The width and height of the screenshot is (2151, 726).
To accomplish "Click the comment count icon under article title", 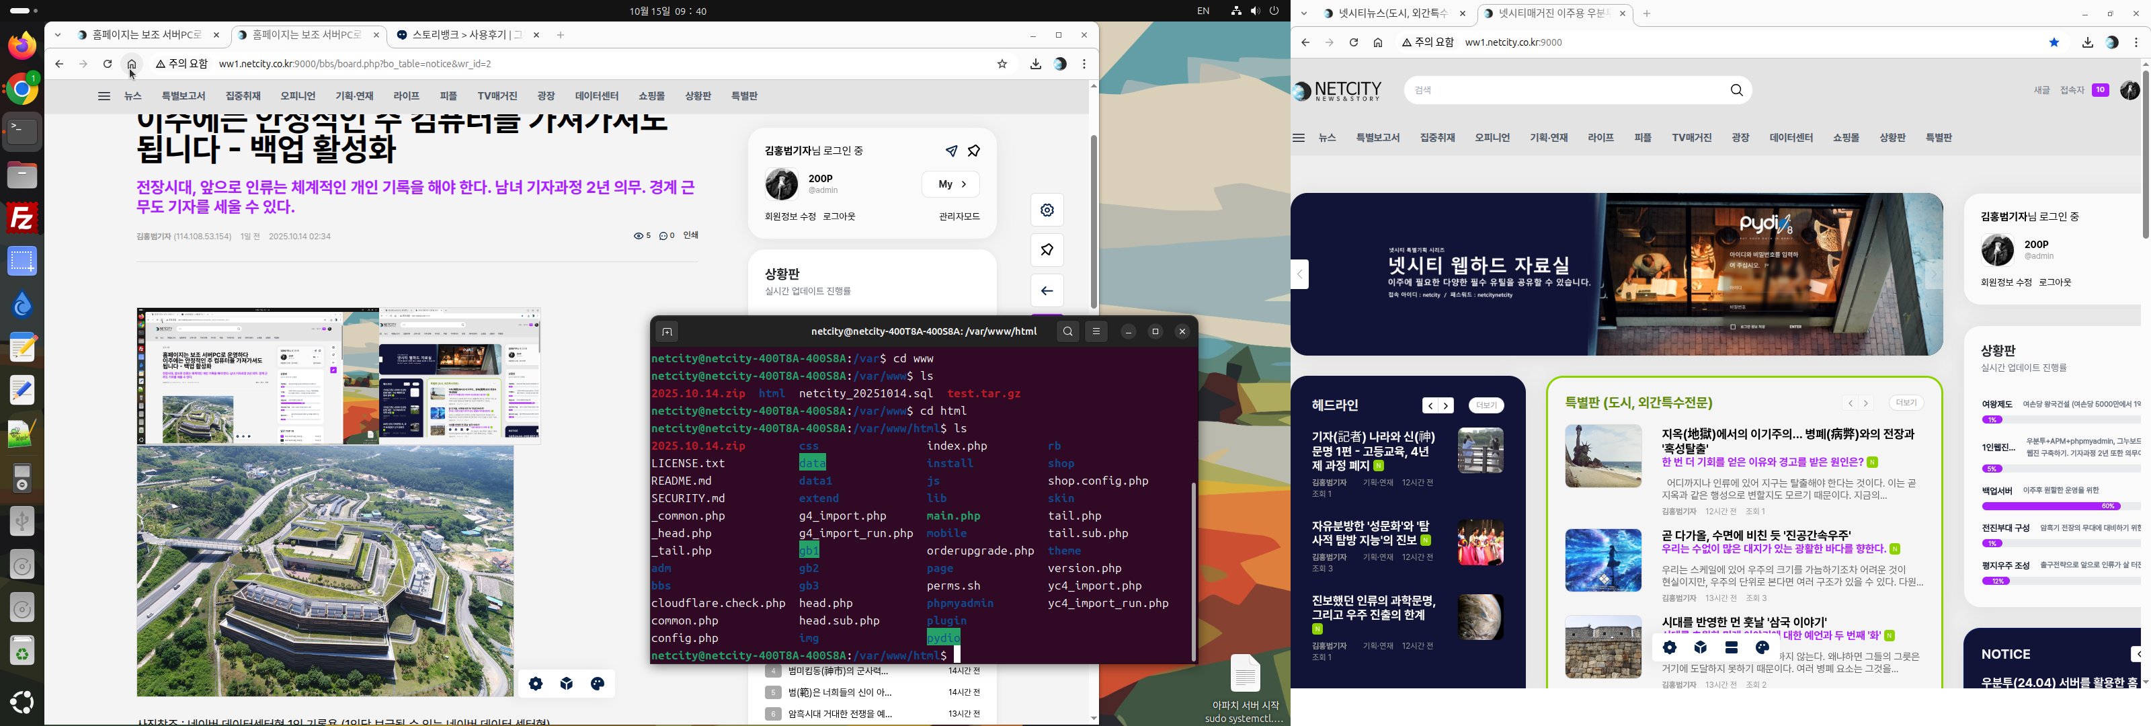I will pos(665,237).
